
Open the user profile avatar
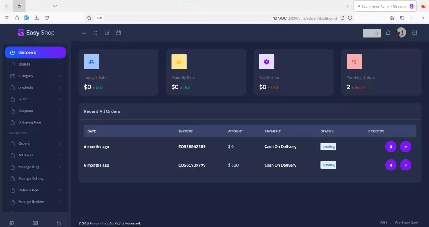click(401, 33)
